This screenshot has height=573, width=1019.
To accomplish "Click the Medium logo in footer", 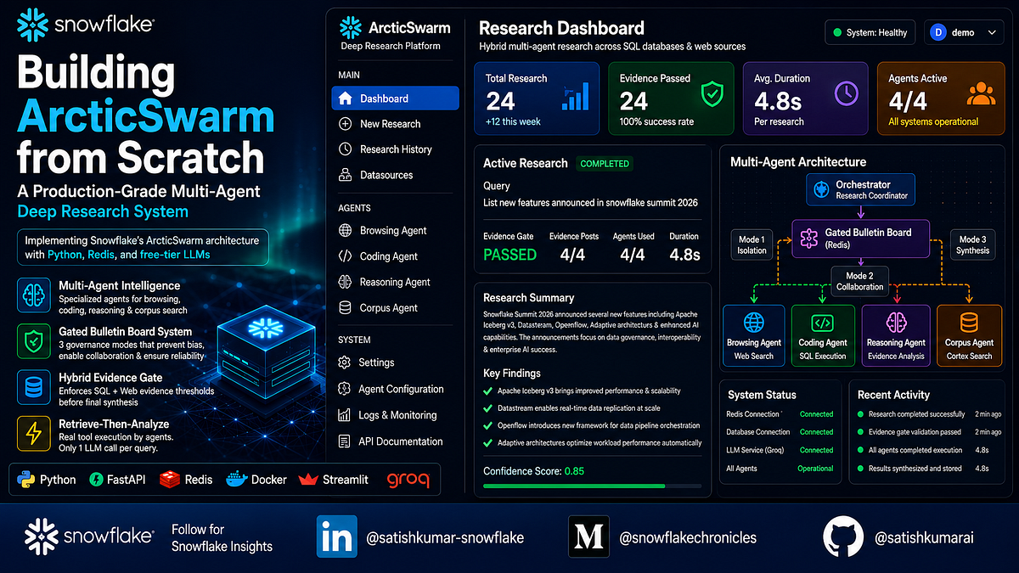I will tap(588, 536).
